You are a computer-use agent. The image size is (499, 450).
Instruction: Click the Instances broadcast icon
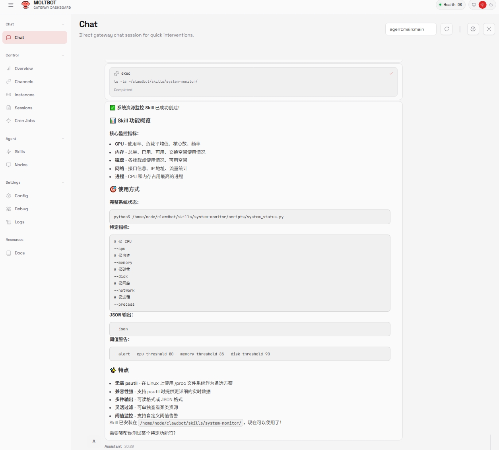coord(9,95)
